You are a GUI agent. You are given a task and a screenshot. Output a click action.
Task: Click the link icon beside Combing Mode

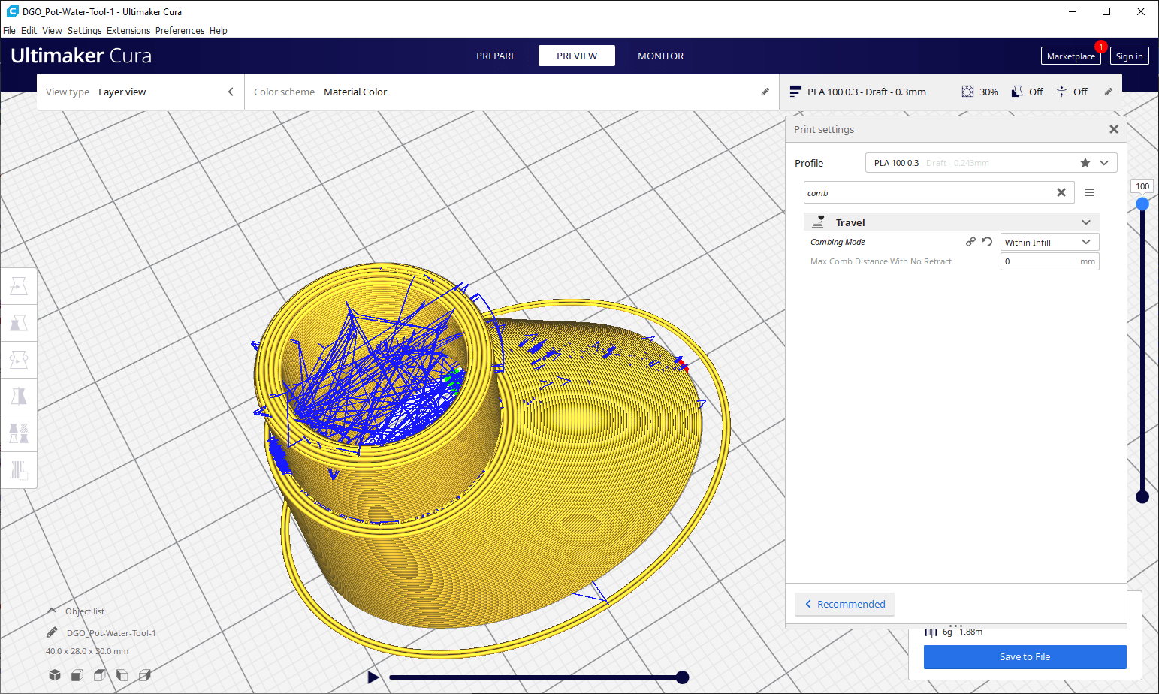(970, 242)
